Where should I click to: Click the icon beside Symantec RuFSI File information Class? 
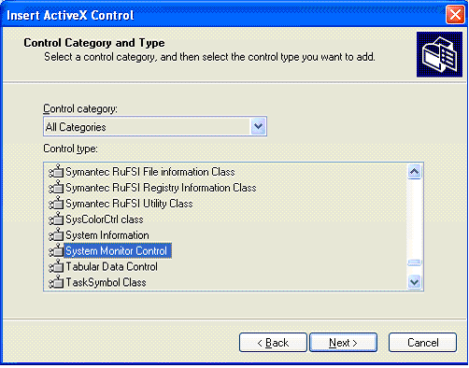pos(56,172)
